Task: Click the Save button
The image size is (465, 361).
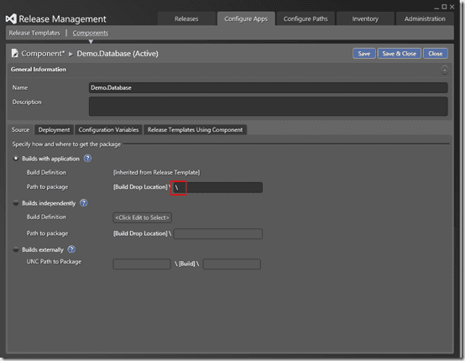Action: (364, 54)
